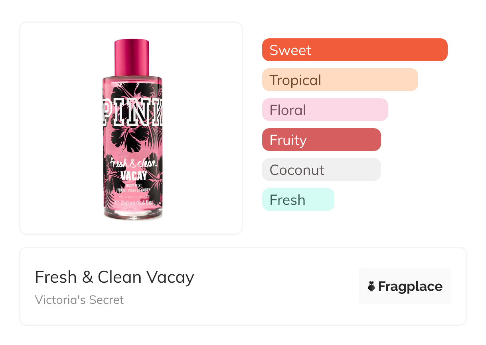Screen dimensions: 486x345
Task: Open the Victoria's Secret brand link
Action: pos(79,299)
